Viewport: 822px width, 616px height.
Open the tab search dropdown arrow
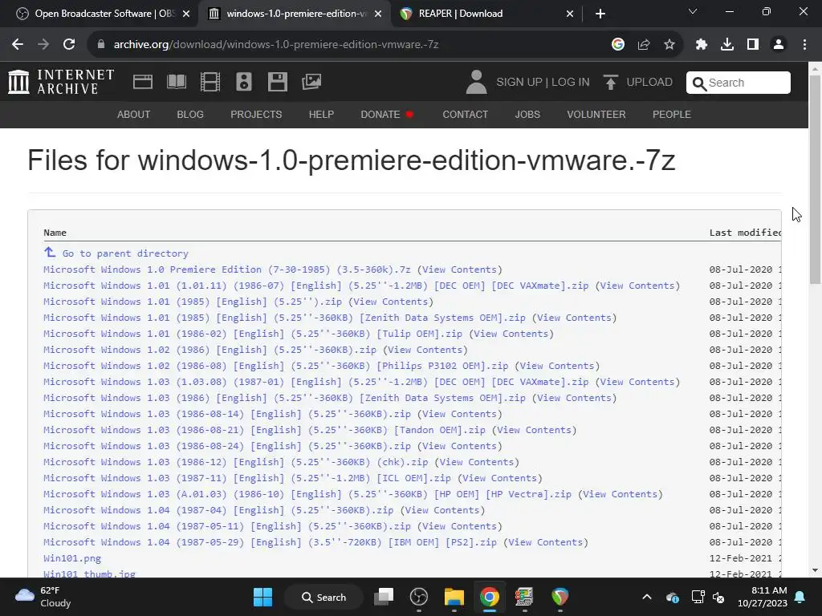point(693,11)
